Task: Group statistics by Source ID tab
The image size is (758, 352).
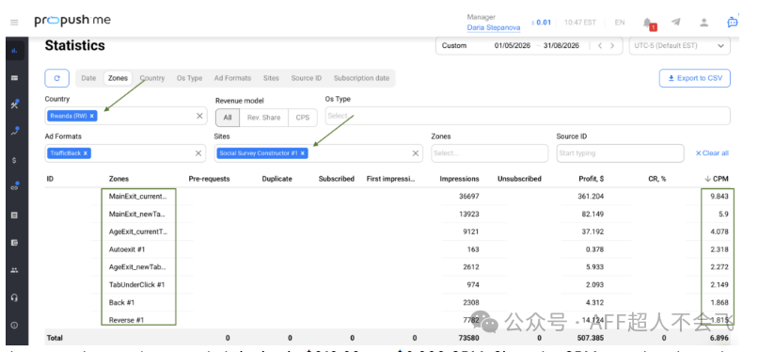Action: tap(306, 78)
